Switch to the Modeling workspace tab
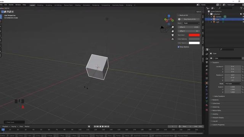This screenshot has width=244, height=137. [x=40, y=5]
